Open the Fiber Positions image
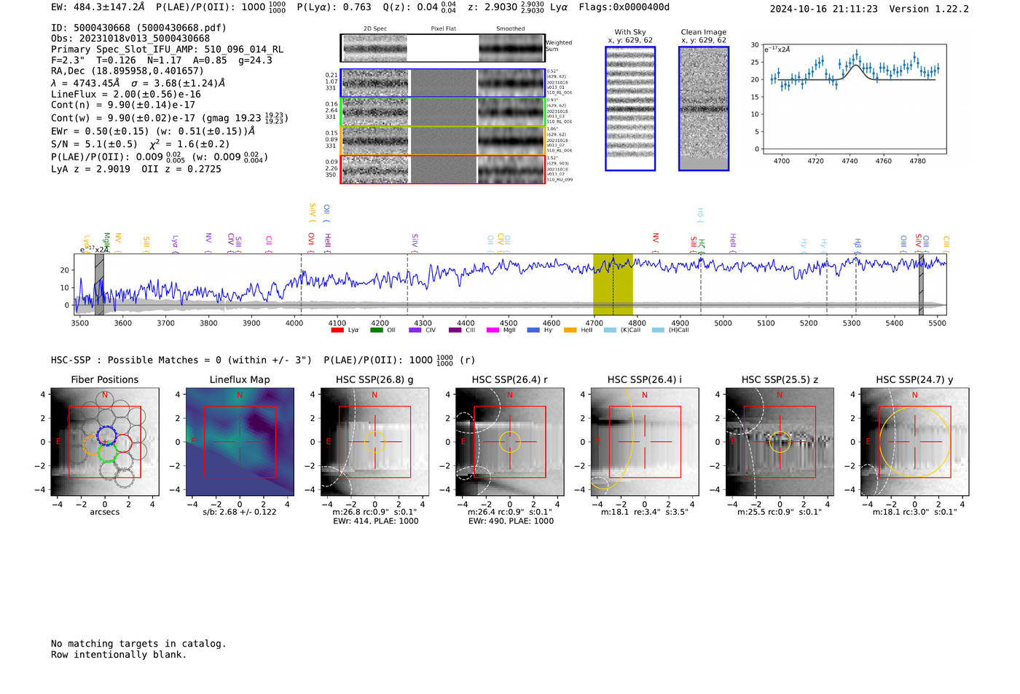The width and height of the screenshot is (1020, 694). pos(104,442)
